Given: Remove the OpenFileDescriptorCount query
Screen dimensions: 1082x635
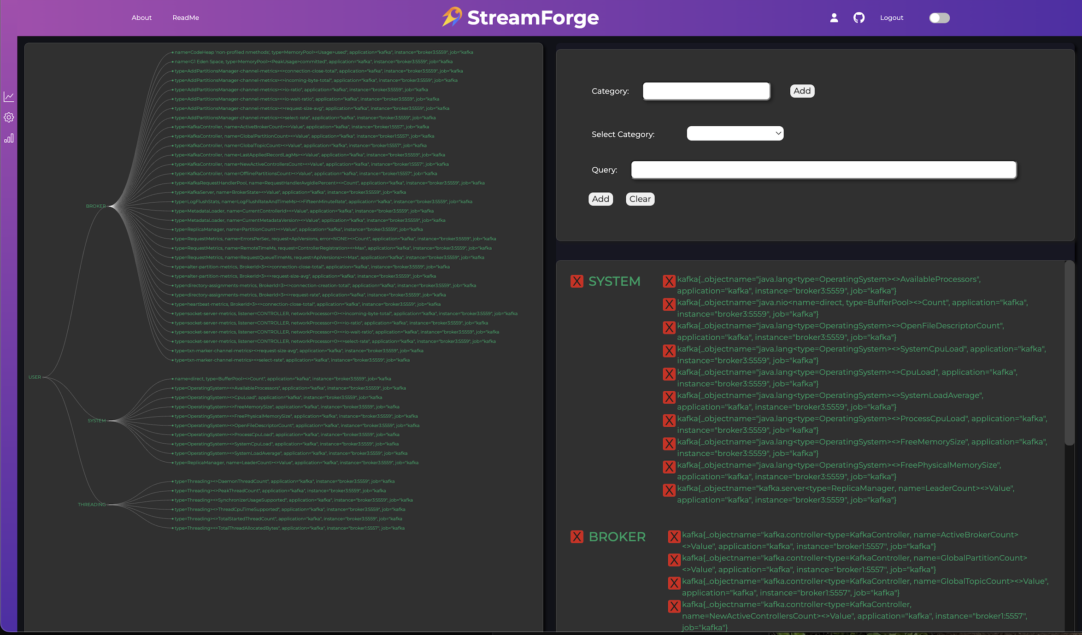Looking at the screenshot, I should [x=669, y=328].
